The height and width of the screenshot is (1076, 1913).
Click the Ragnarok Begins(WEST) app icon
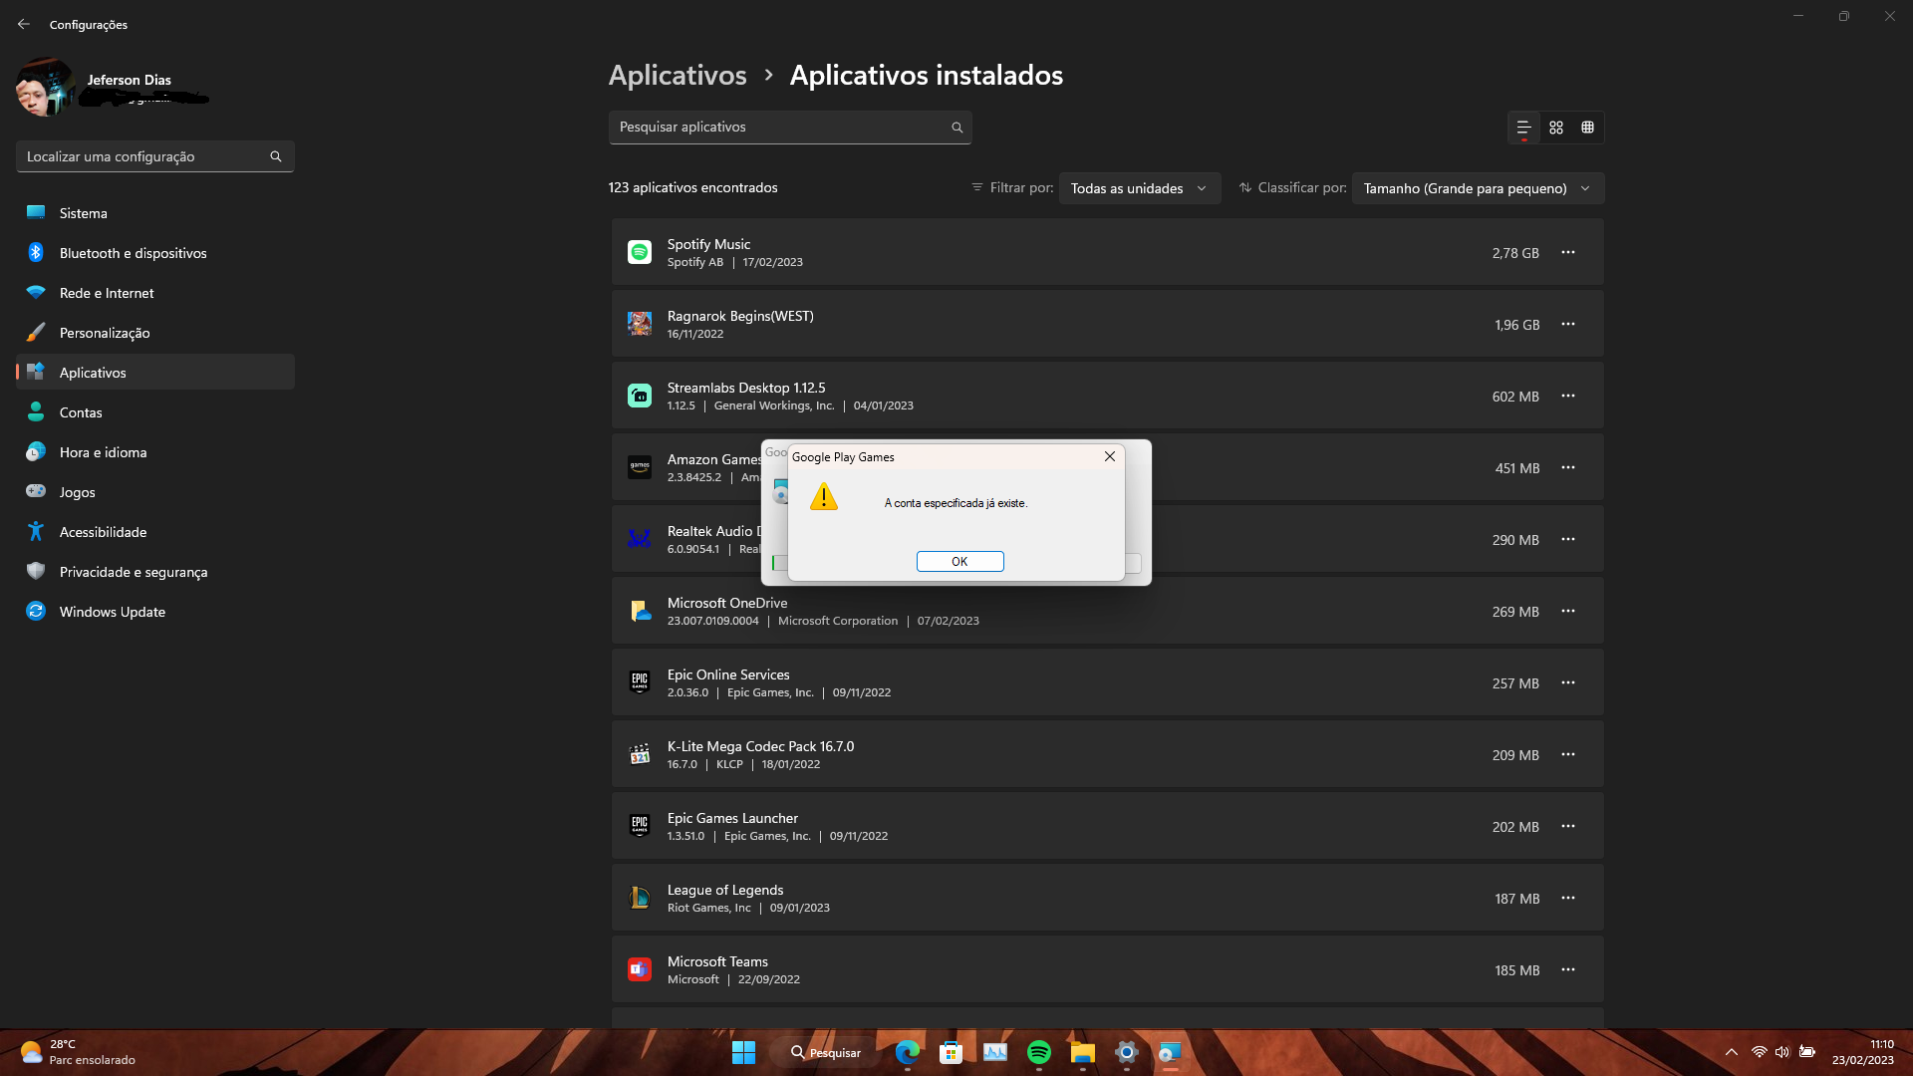(639, 323)
